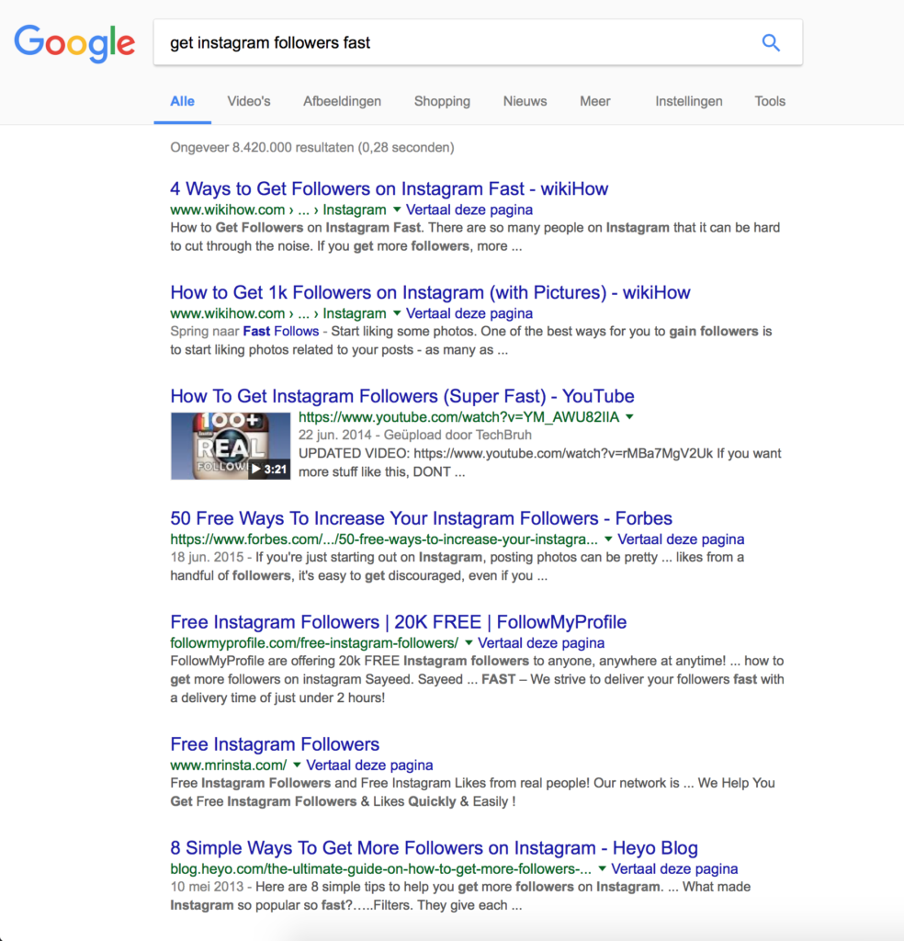Screen dimensions: 904x941
Task: Click the forbes.com URL text
Action: click(x=384, y=539)
